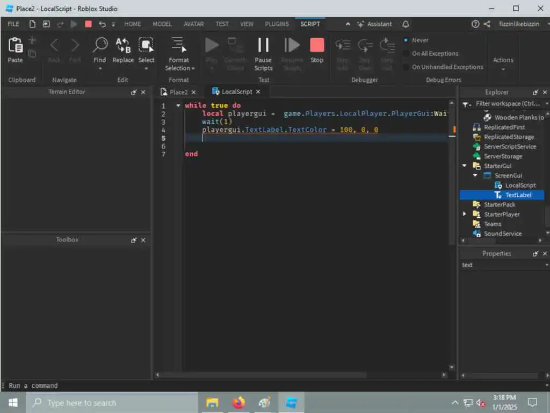Screen dimensions: 550x413
Task: Open the Select dropdown arrow
Action: (x=146, y=68)
